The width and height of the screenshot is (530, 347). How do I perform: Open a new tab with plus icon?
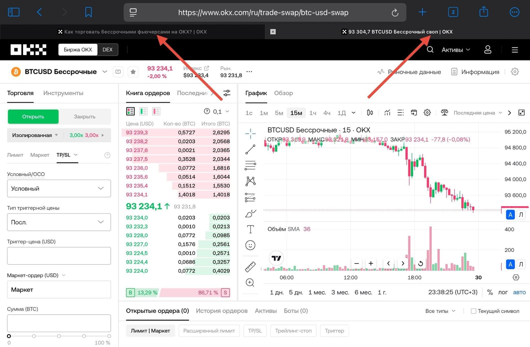click(x=422, y=12)
